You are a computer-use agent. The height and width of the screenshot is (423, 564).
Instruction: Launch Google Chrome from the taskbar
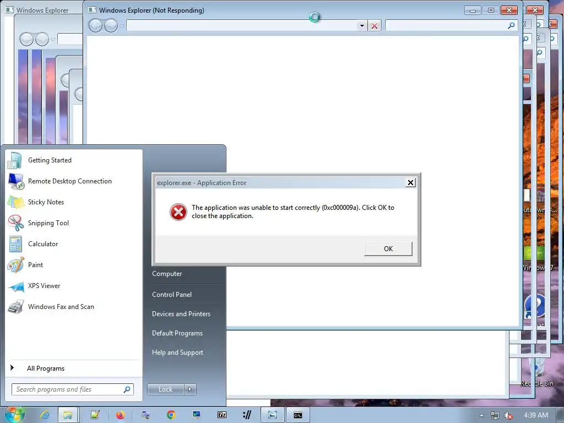[171, 415]
